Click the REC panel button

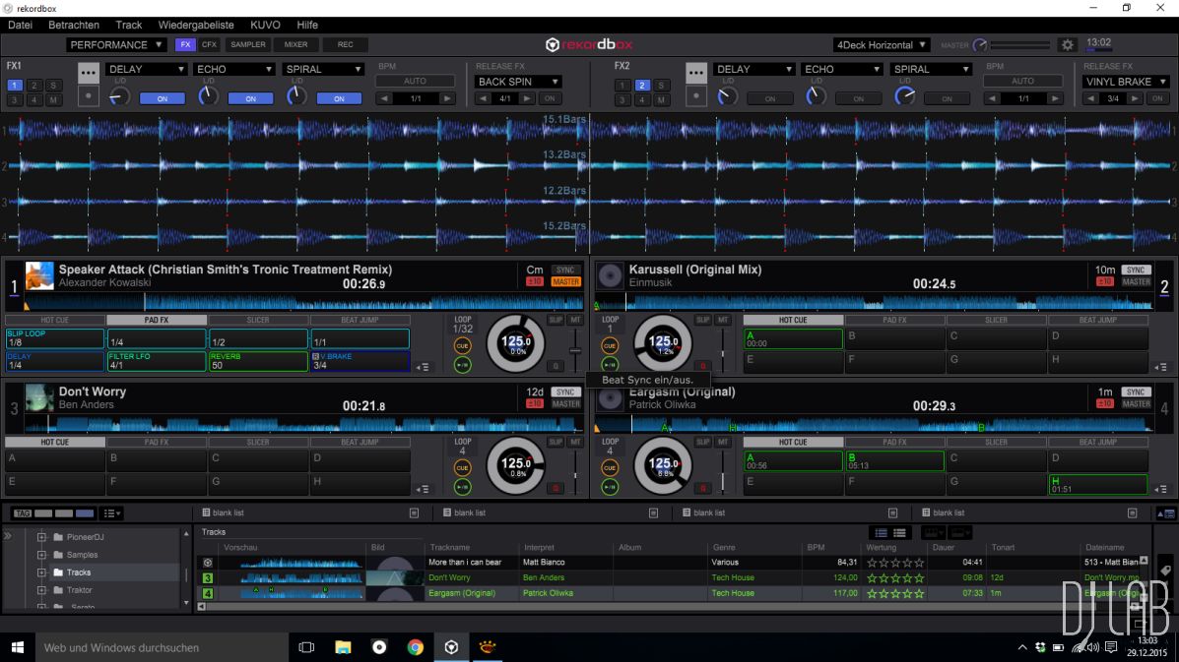tap(345, 45)
